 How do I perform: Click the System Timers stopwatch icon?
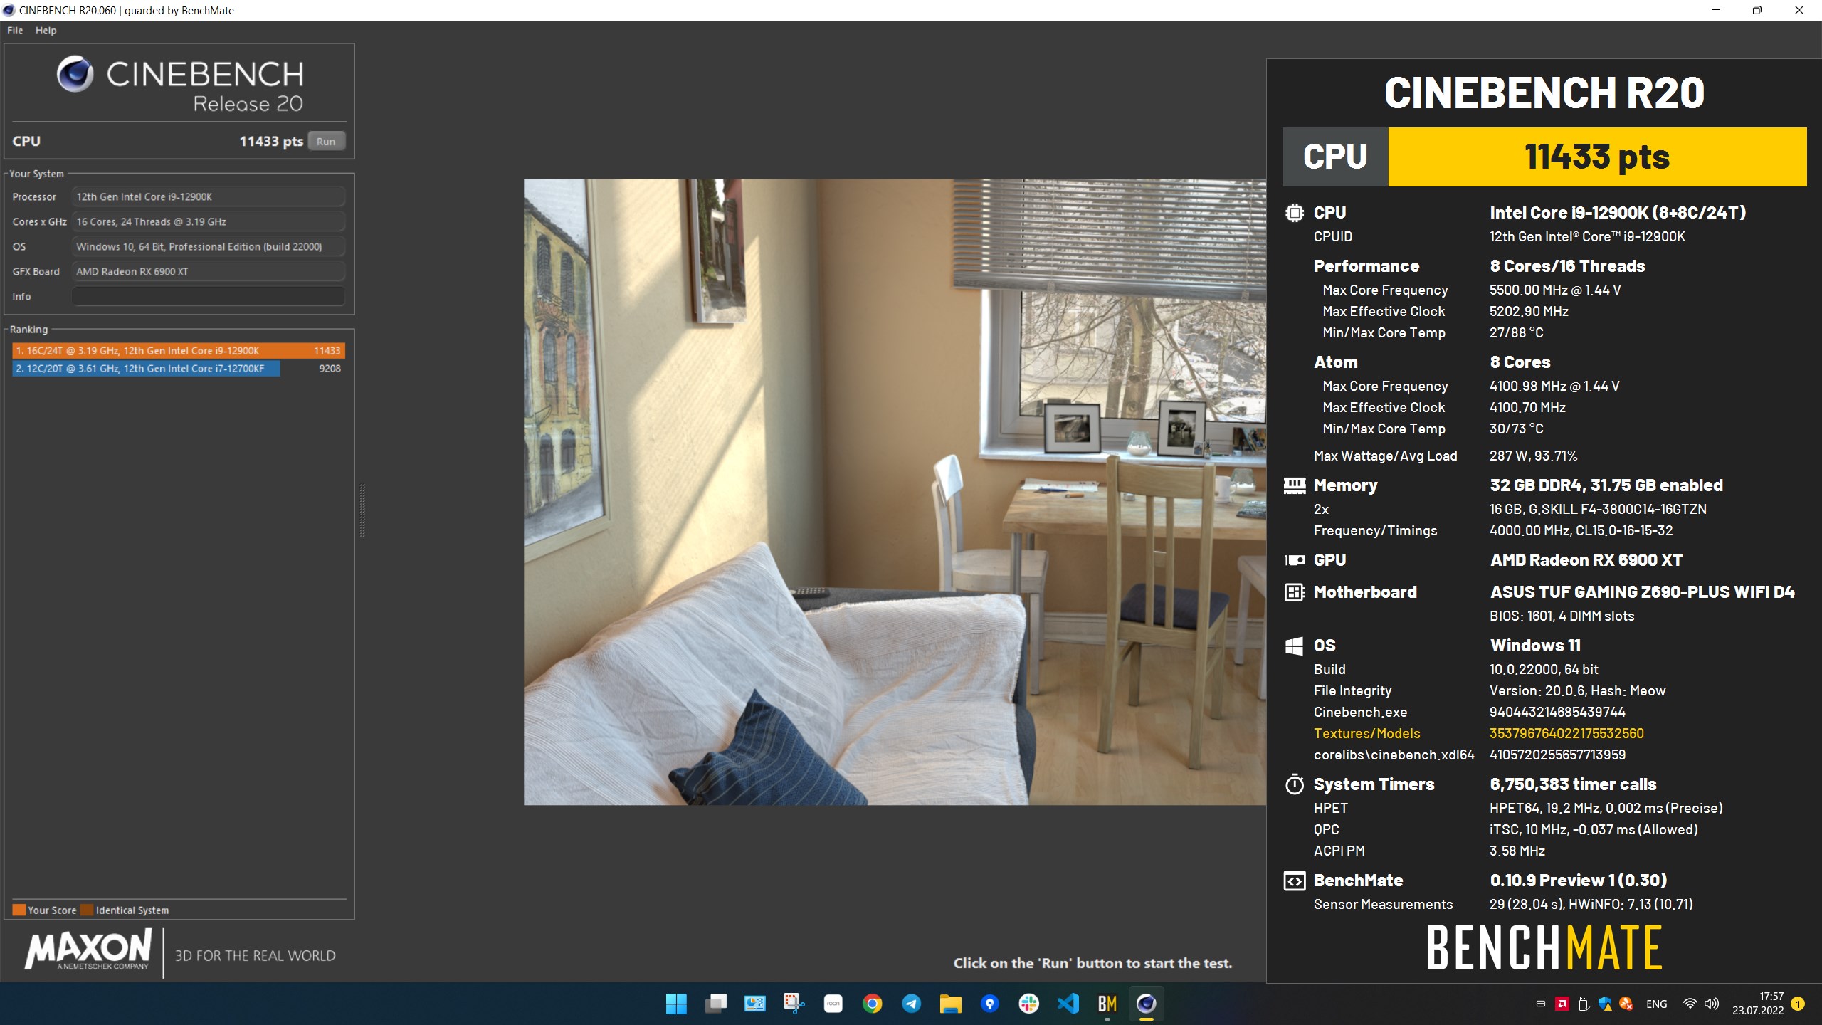coord(1294,784)
